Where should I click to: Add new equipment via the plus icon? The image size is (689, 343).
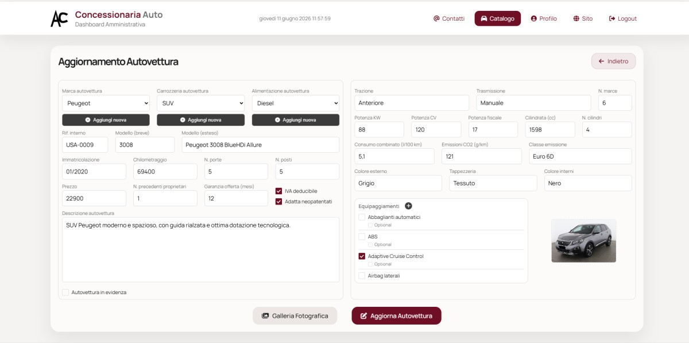coord(408,206)
